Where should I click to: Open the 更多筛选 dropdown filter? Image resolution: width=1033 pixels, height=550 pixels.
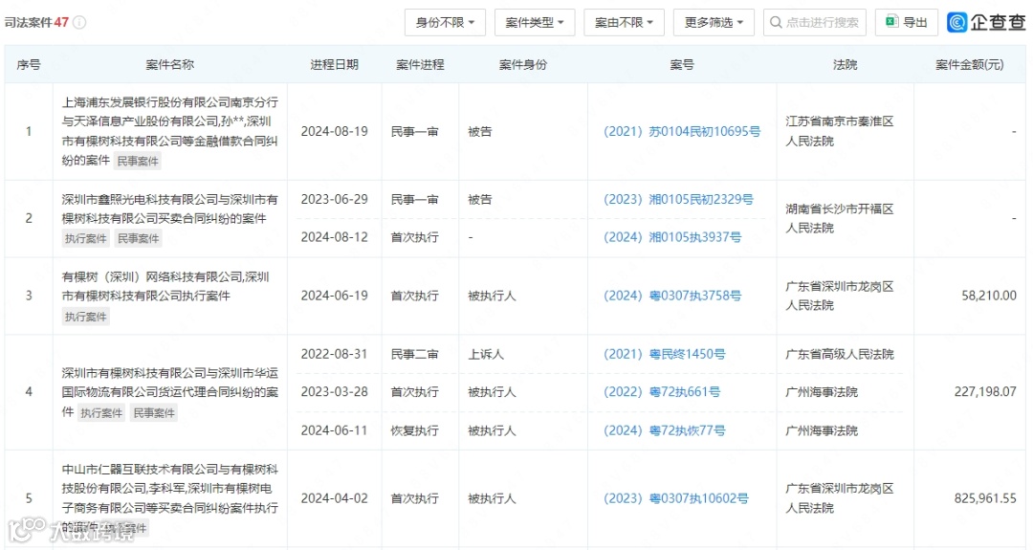pyautogui.click(x=714, y=22)
